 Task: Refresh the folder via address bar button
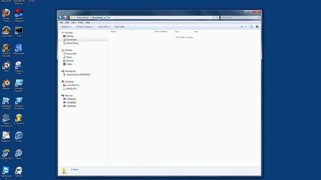click(217, 17)
